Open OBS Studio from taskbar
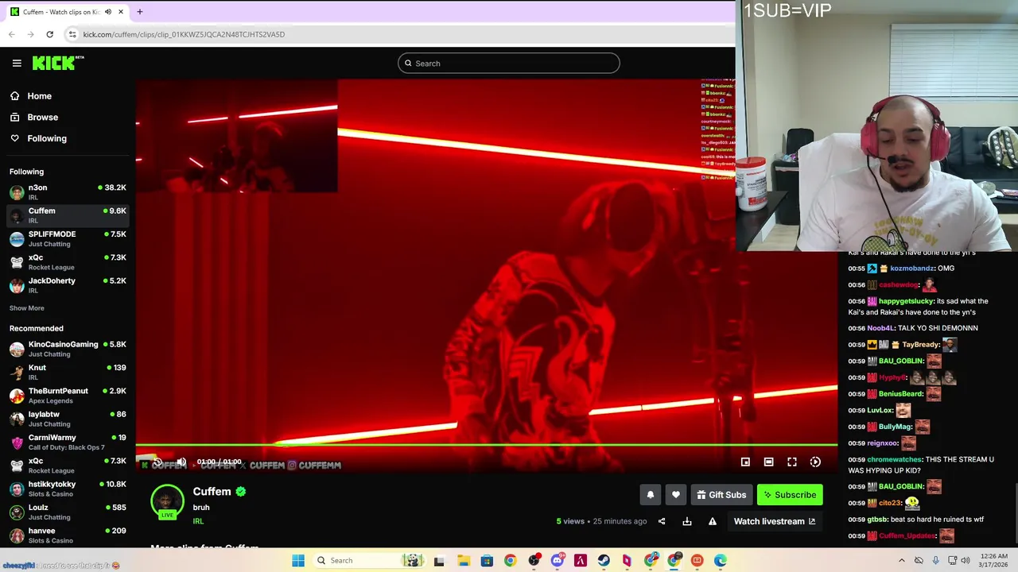The height and width of the screenshot is (572, 1018). (534, 561)
